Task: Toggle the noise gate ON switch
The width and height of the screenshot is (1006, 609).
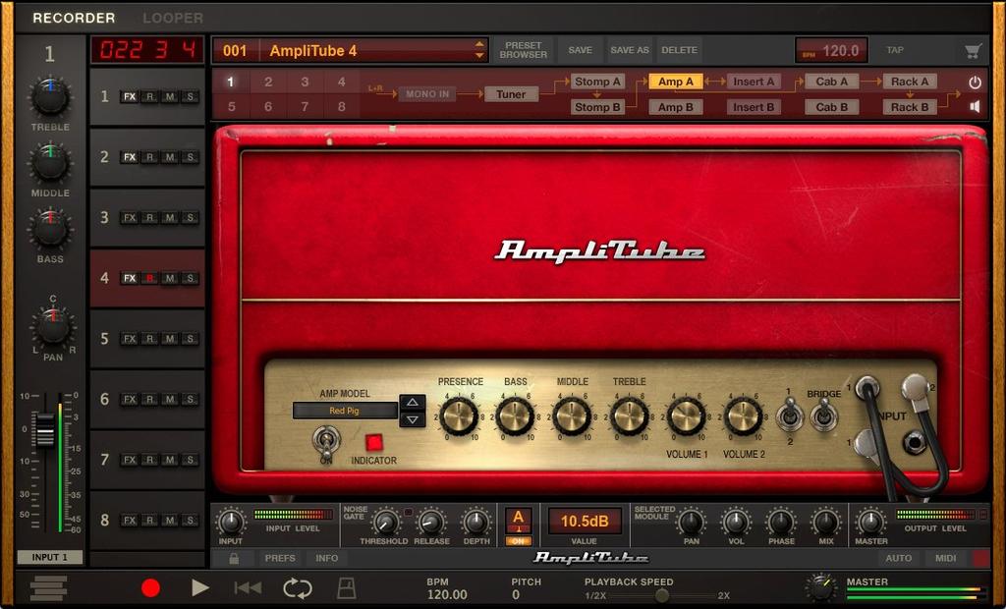Action: click(x=518, y=539)
